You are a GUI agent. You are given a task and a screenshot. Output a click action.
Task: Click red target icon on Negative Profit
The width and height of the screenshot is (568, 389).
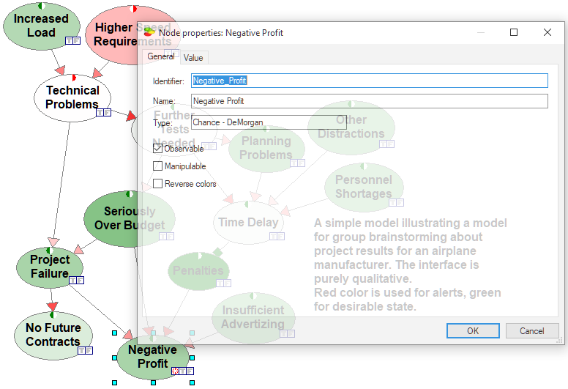(x=176, y=371)
